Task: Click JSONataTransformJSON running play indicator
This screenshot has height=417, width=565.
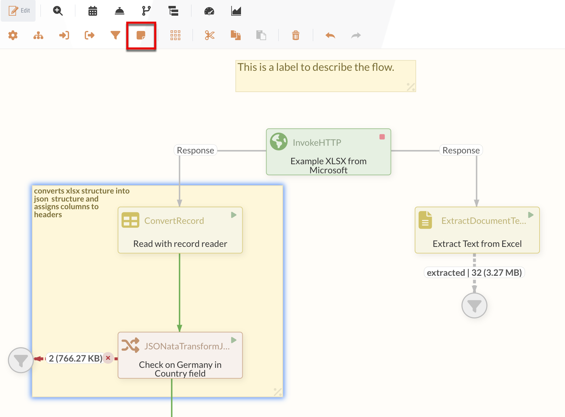Action: point(234,340)
